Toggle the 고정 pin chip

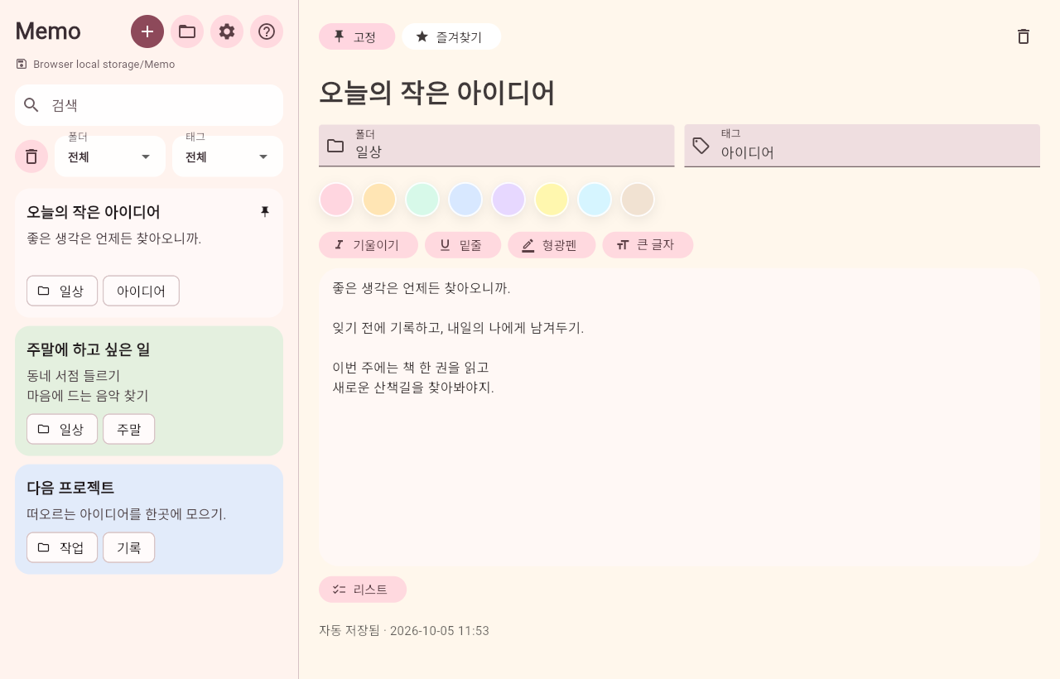(x=357, y=36)
